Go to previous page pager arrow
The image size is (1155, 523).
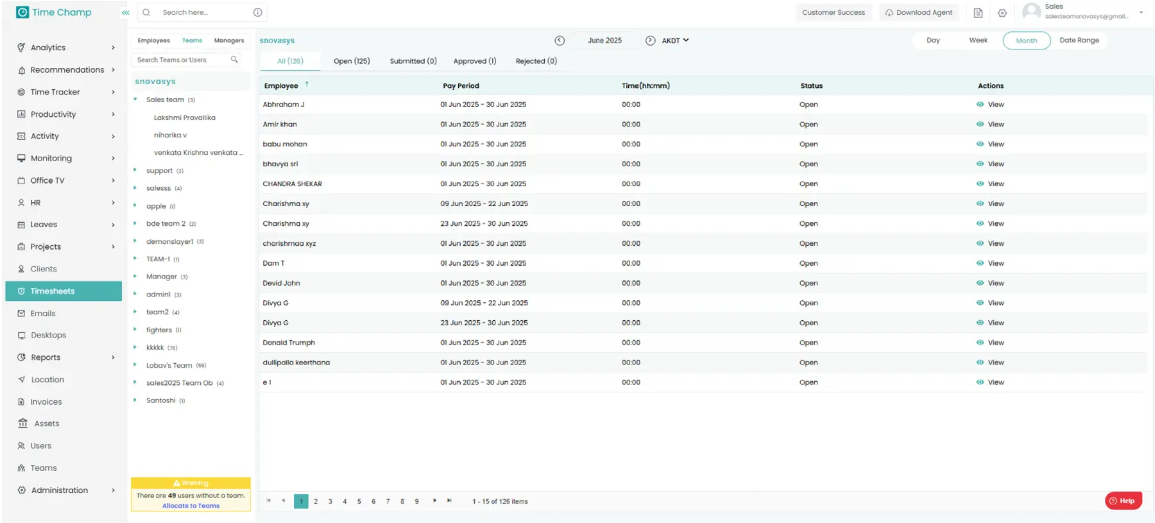pyautogui.click(x=284, y=501)
